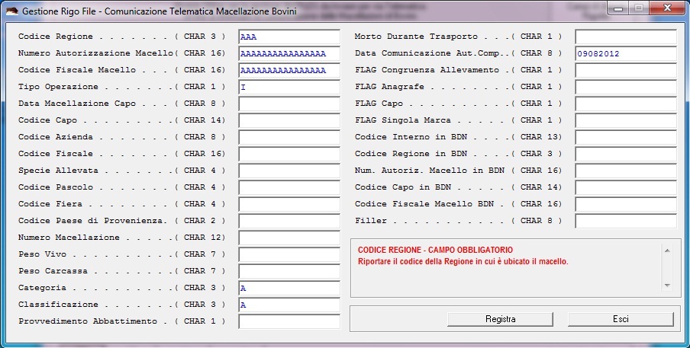Click the Codice Pascolo field
The width and height of the screenshot is (690, 348).
(289, 187)
